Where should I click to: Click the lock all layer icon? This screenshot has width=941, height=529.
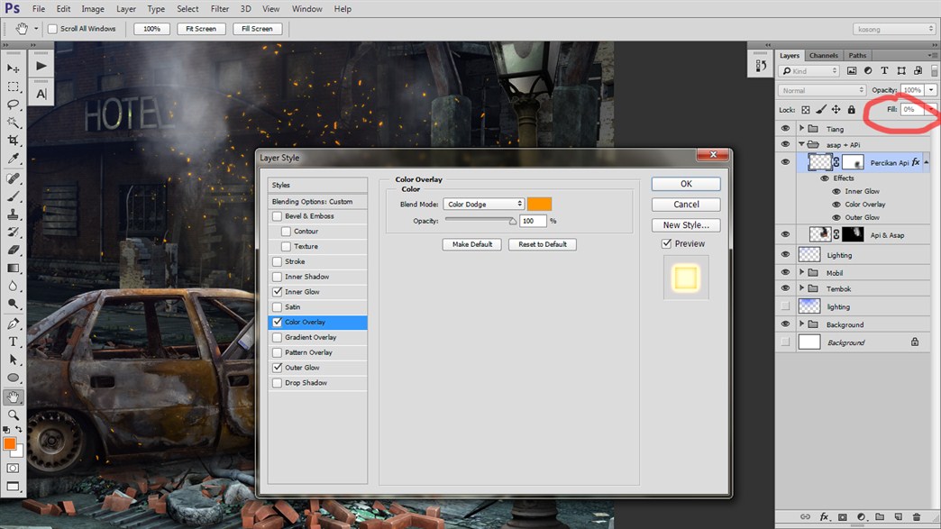point(851,110)
